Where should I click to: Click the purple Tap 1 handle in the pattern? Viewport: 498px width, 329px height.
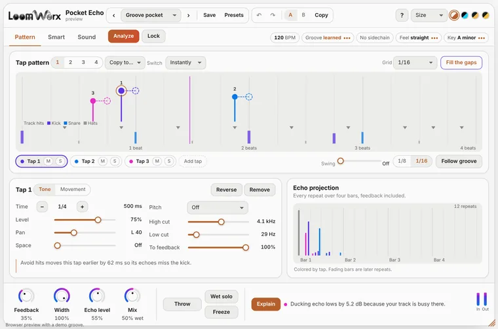(x=121, y=91)
